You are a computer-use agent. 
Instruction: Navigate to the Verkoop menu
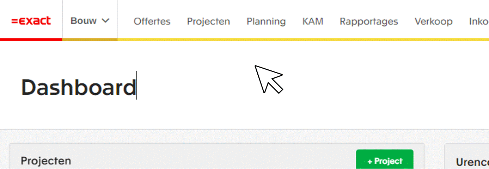434,21
